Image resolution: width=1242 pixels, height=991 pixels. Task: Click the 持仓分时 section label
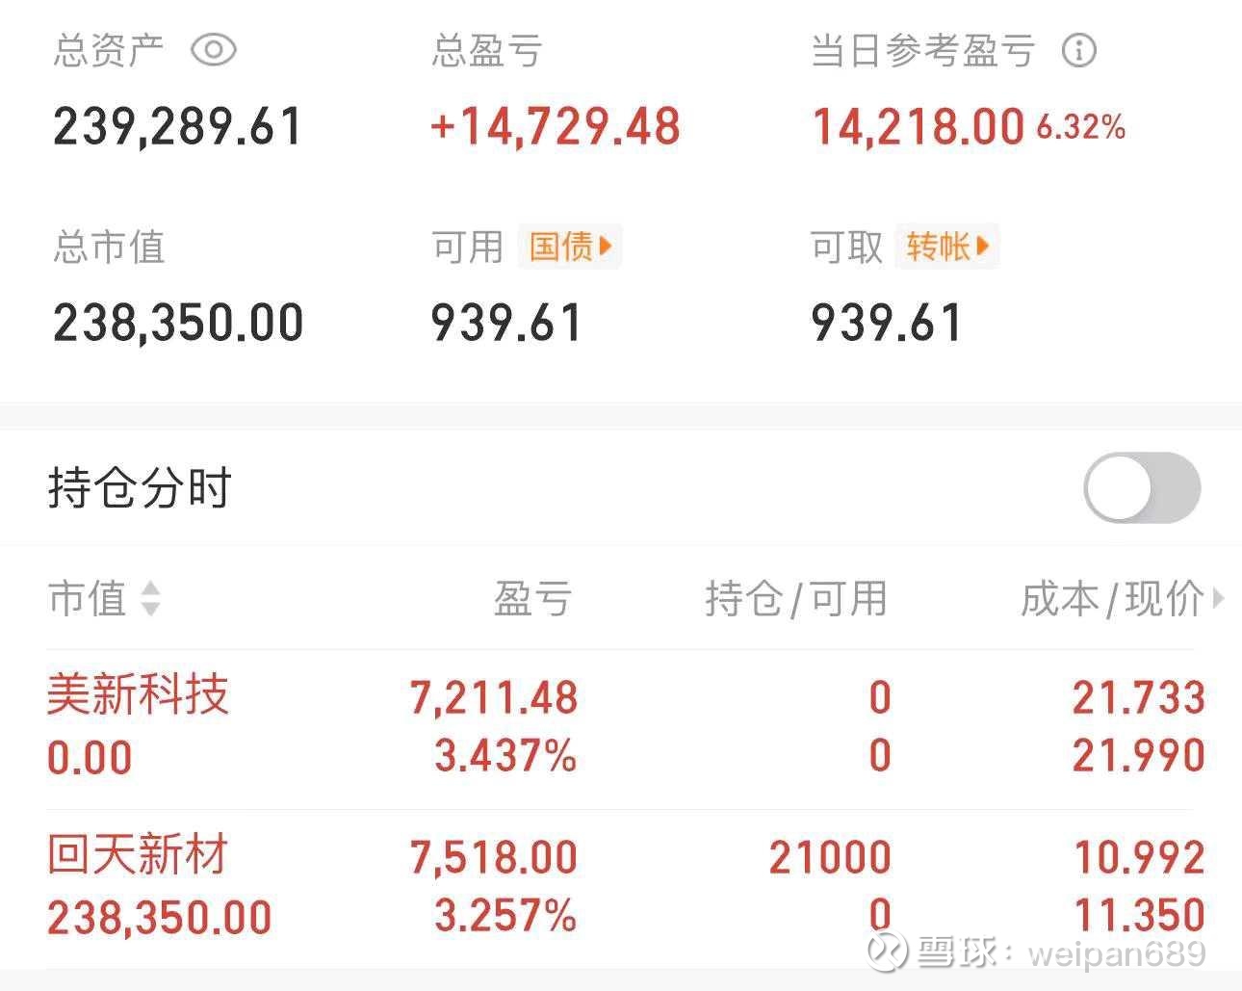[x=140, y=487]
